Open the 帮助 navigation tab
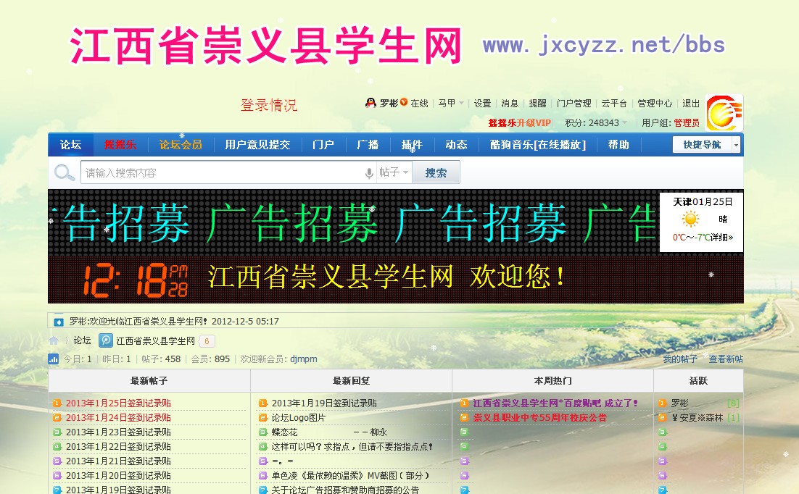The height and width of the screenshot is (494, 799). click(x=618, y=145)
